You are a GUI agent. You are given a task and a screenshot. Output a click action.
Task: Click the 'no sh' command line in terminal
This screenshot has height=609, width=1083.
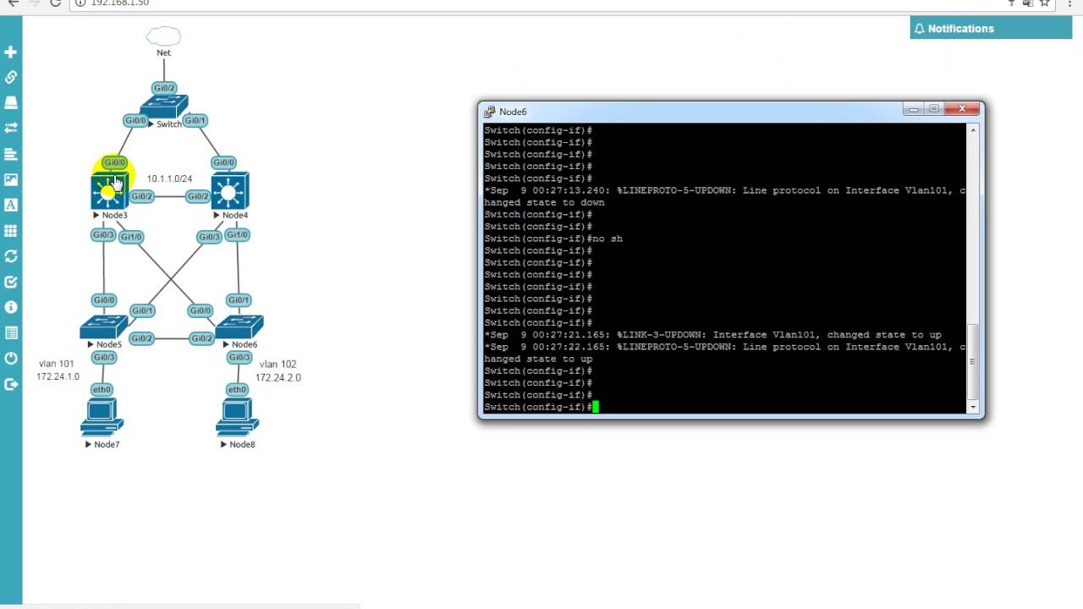tap(553, 239)
